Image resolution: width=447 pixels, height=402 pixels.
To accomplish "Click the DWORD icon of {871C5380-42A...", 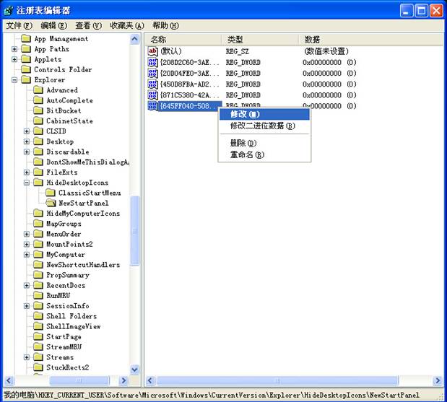I will coord(153,95).
